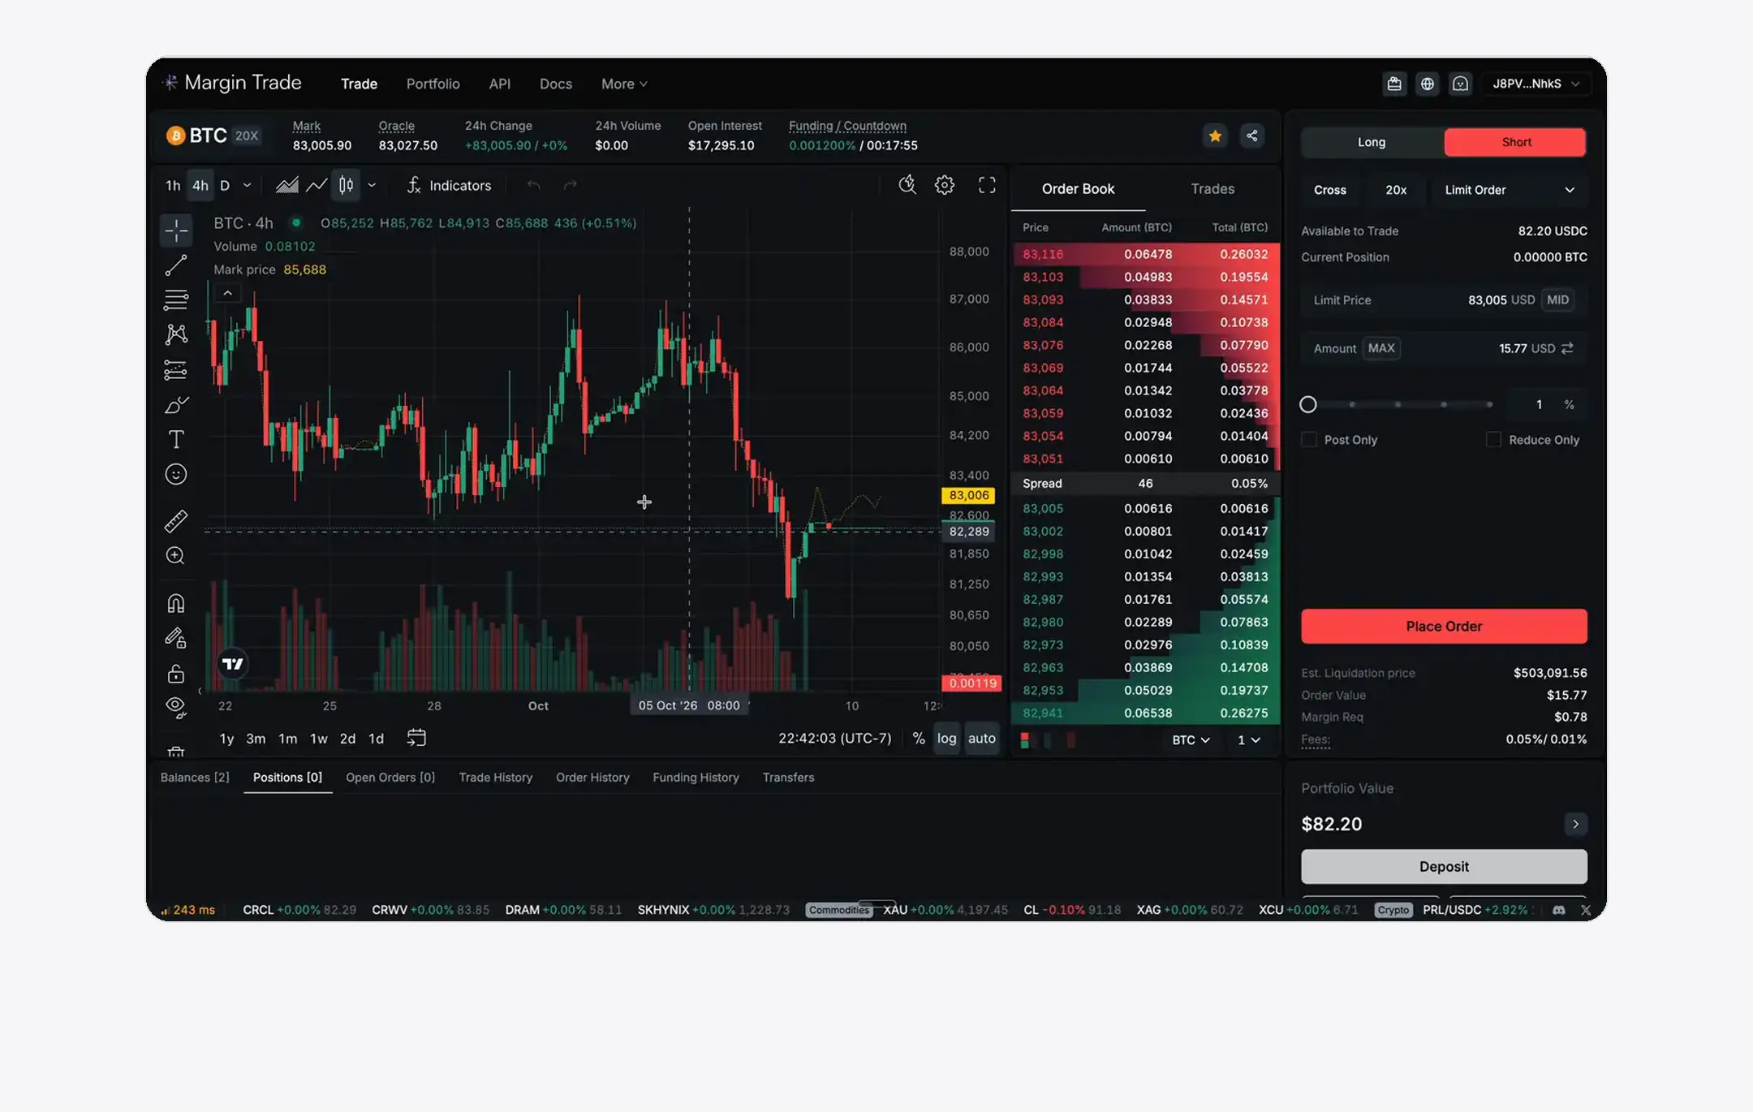Open the BTC denomination dropdown in order book
Viewport: 1753px width, 1112px height.
[1191, 739]
